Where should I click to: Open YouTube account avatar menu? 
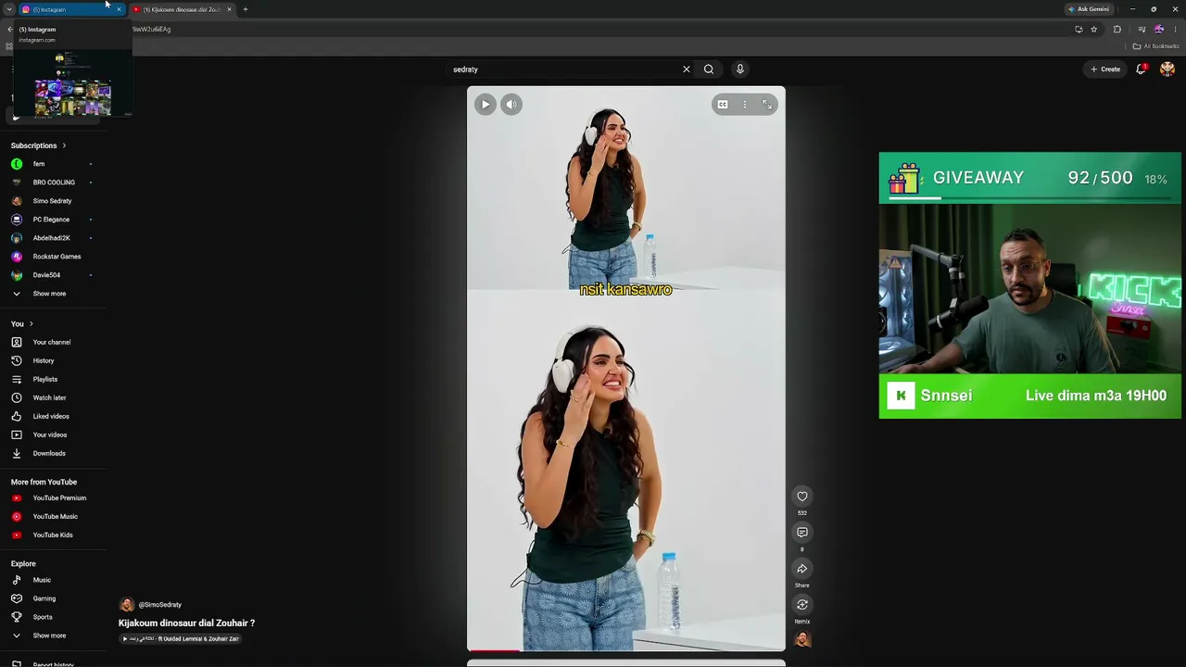[1167, 69]
